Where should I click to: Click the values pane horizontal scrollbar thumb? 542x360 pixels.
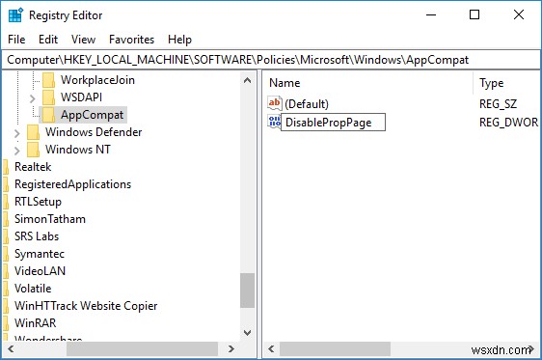click(x=335, y=349)
